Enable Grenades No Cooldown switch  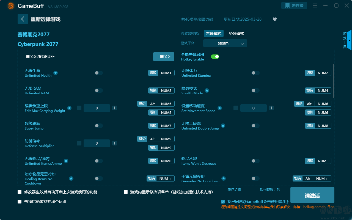[255, 178]
